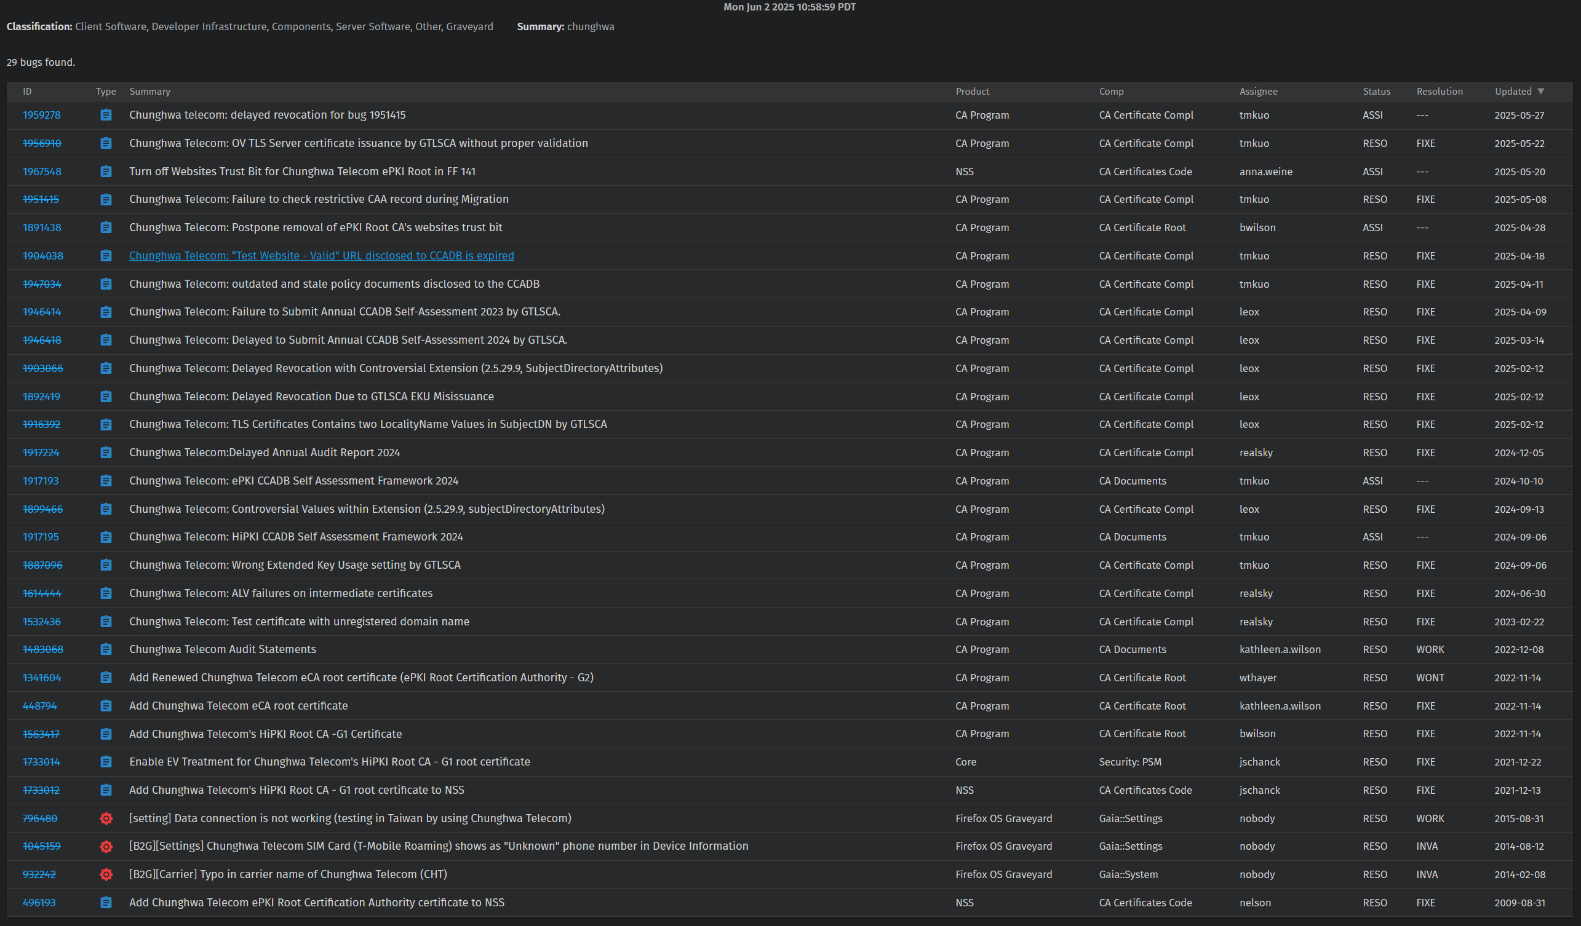Sort by the Resolution column header
The height and width of the screenshot is (926, 1581).
click(1440, 92)
